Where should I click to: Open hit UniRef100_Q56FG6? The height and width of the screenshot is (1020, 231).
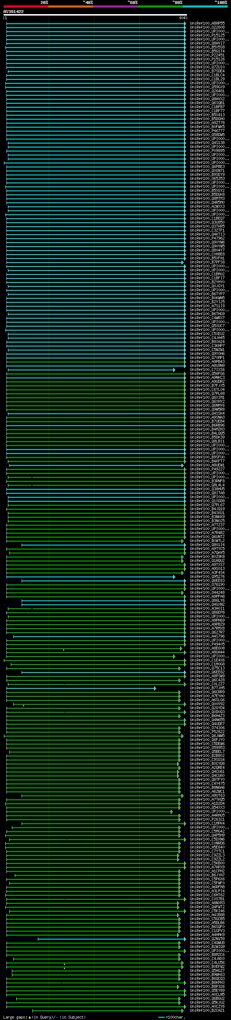207,374
